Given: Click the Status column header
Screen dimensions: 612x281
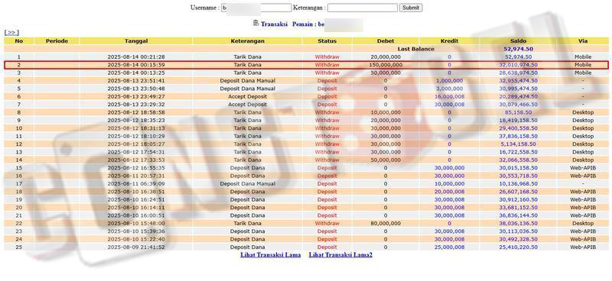Looking at the screenshot, I should tap(327, 41).
